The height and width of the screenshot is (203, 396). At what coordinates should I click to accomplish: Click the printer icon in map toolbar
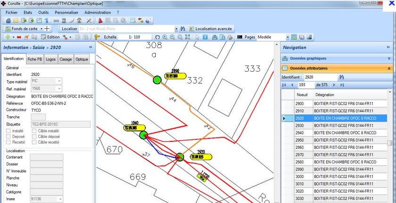click(230, 37)
